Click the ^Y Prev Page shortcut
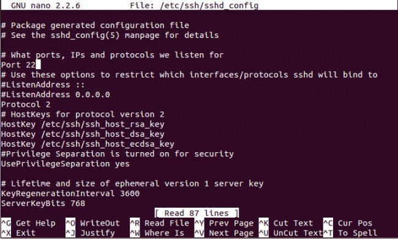The image size is (398, 239). pos(224,223)
